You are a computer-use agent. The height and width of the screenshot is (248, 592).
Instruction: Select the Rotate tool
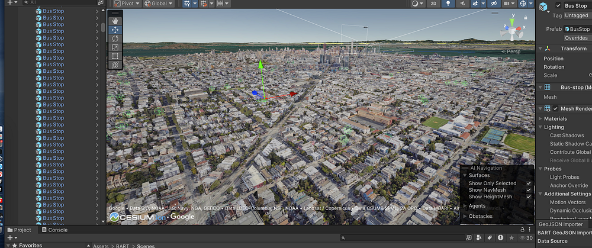[x=115, y=38]
